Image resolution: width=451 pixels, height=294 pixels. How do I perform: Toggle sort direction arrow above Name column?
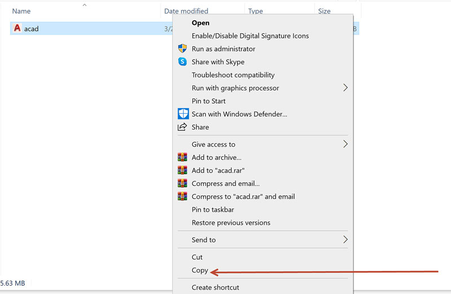[85, 5]
